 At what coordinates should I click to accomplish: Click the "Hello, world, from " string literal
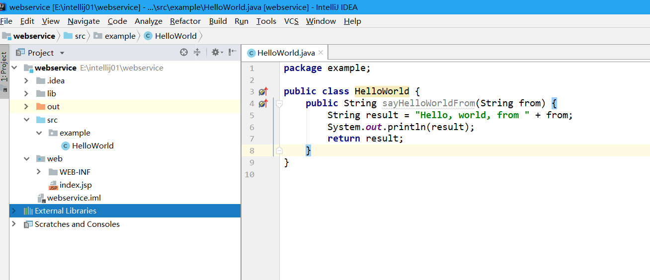point(473,115)
